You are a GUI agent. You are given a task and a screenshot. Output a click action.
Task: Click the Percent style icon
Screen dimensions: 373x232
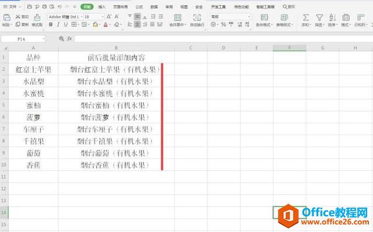(223, 24)
